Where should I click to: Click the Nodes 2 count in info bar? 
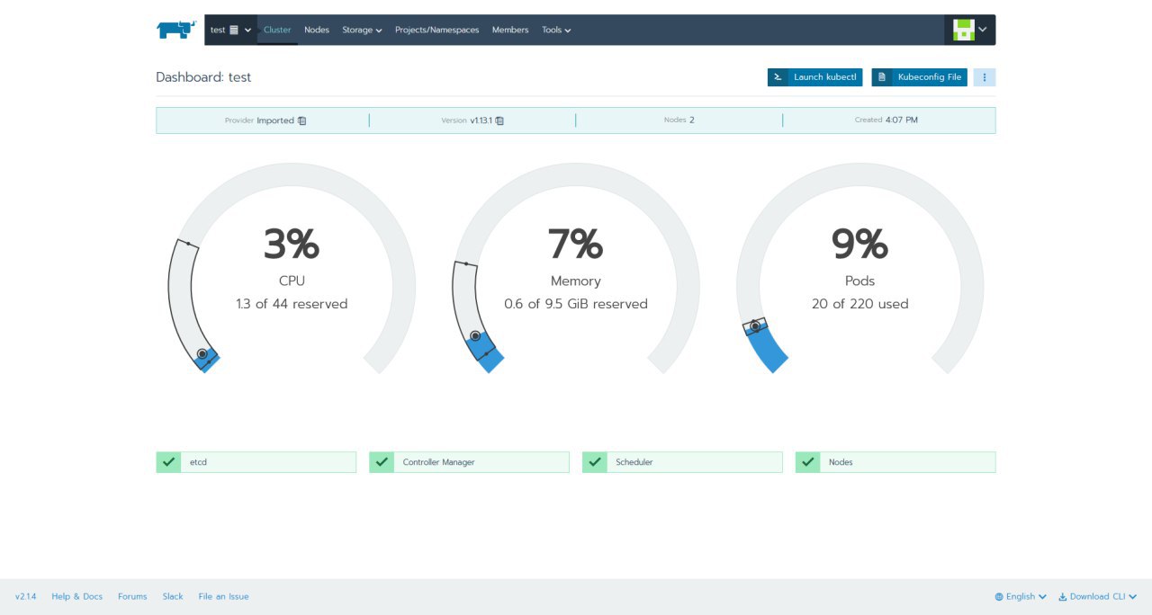pos(679,120)
